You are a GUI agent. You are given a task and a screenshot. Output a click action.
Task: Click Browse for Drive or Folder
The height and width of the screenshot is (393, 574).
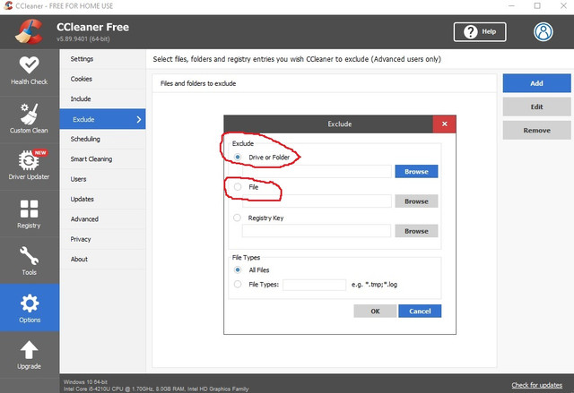point(416,171)
